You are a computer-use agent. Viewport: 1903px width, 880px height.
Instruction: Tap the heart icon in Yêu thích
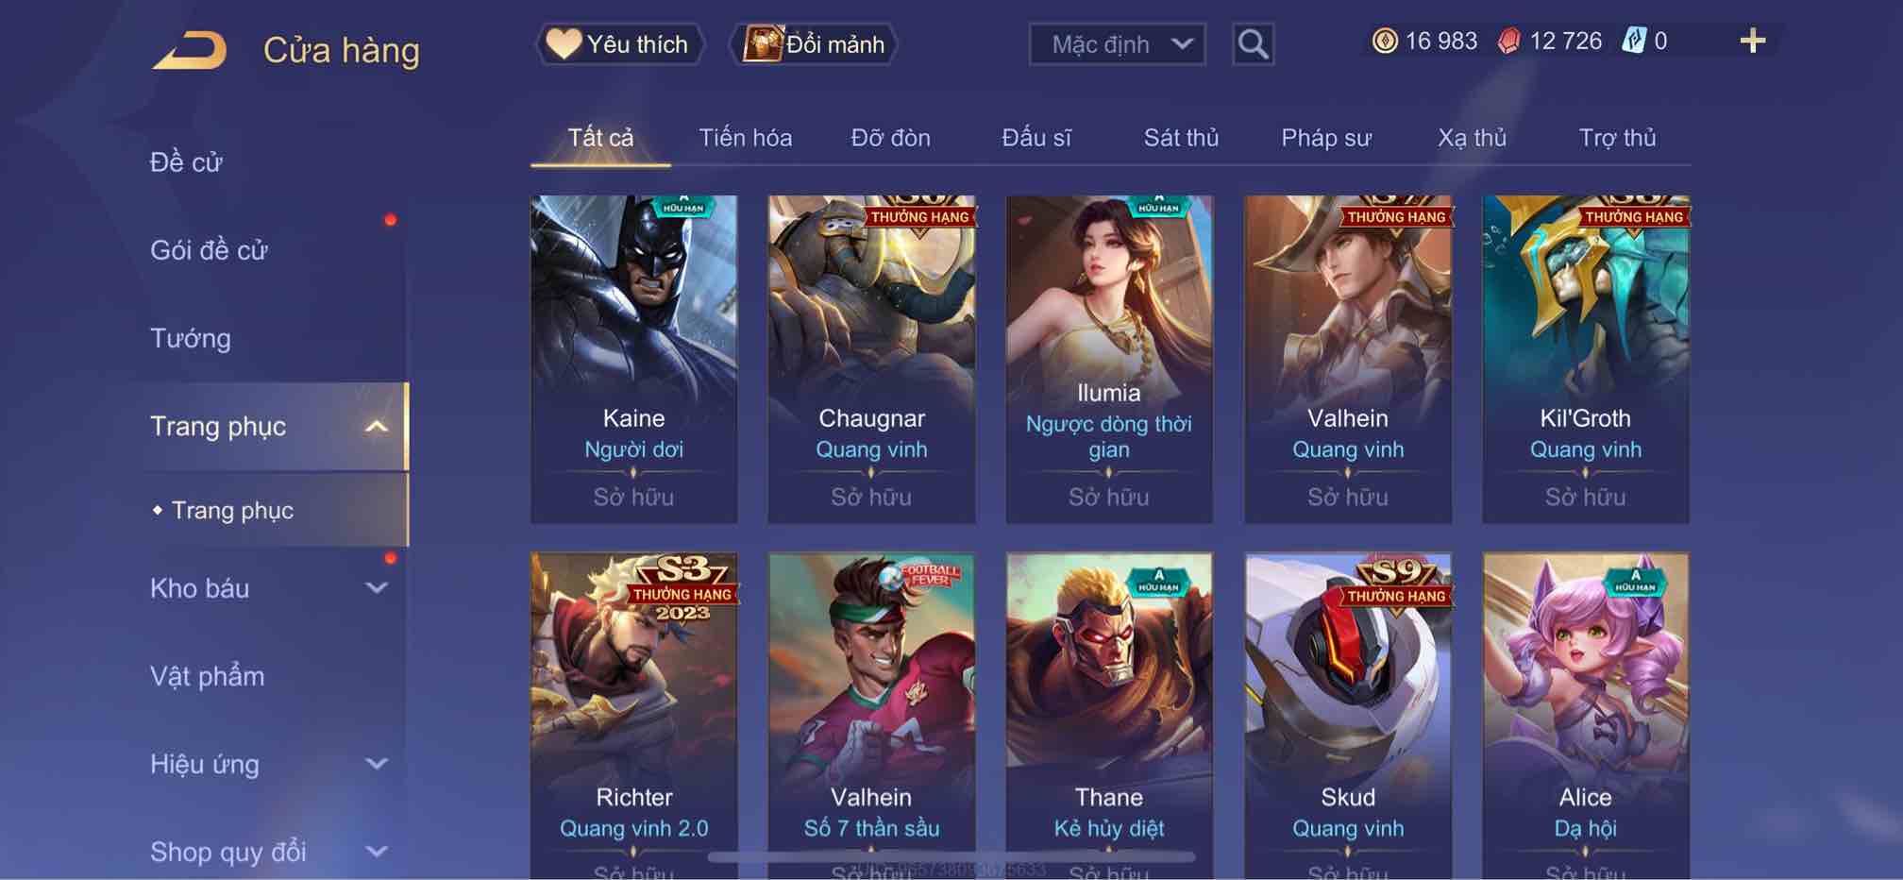[x=564, y=44]
